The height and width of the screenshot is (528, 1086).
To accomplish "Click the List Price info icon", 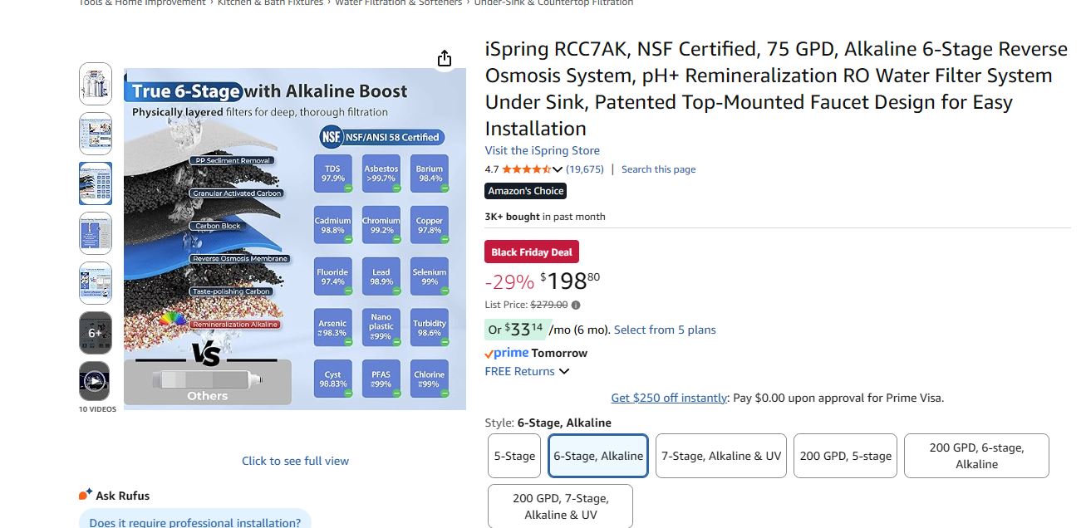I will (576, 305).
